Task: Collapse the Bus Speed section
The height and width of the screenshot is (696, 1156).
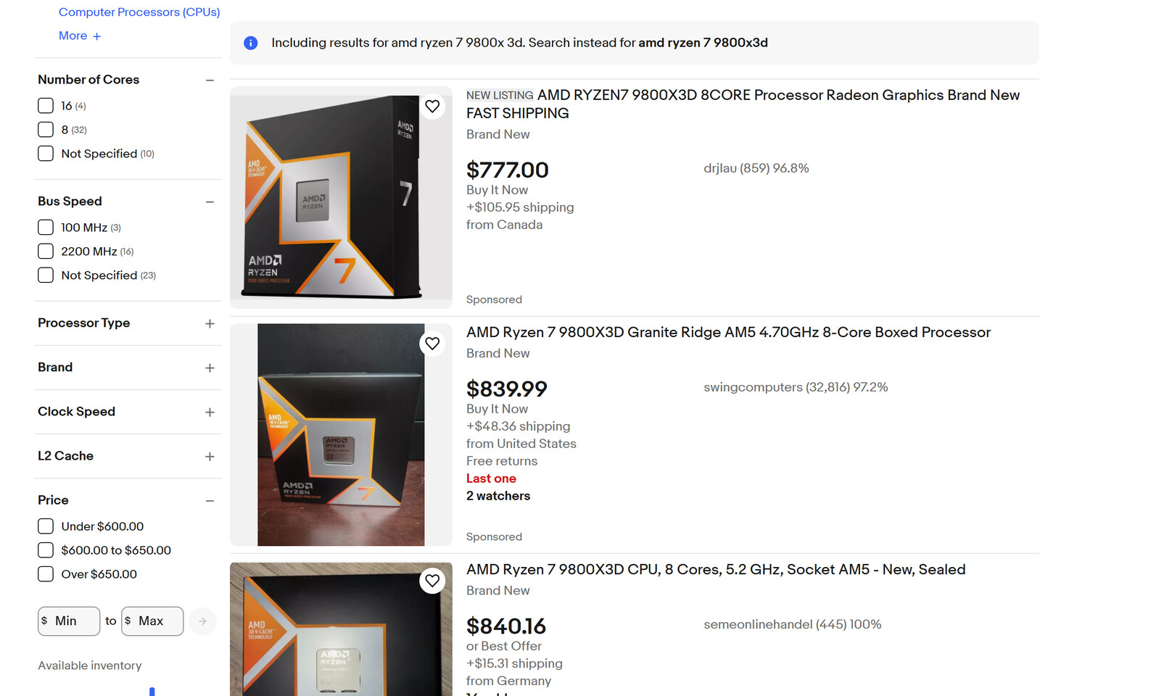Action: tap(210, 202)
